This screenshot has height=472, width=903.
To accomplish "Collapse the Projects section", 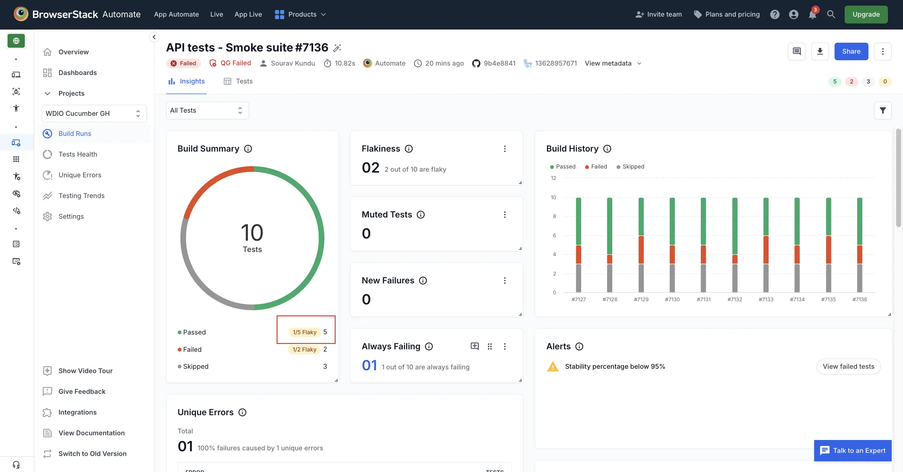I will [48, 93].
